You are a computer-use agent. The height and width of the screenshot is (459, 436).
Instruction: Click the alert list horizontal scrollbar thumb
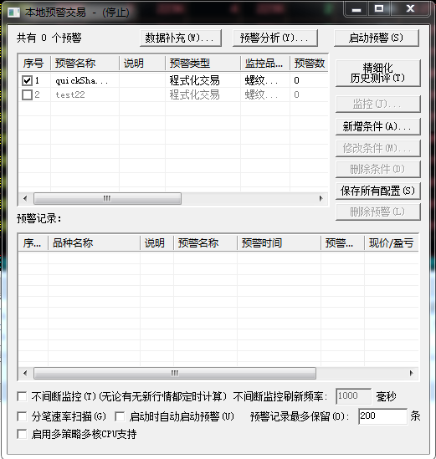pos(107,198)
